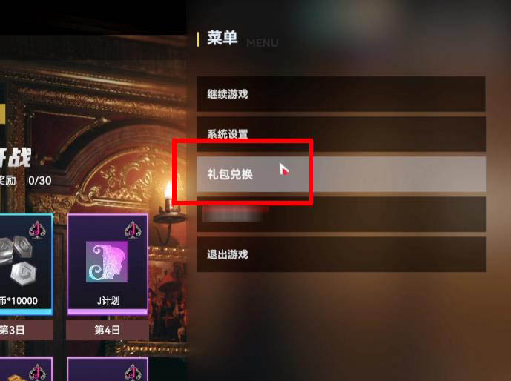Click the blurred menu entry below 礼包兑换
This screenshot has width=511, height=381.
click(341, 214)
